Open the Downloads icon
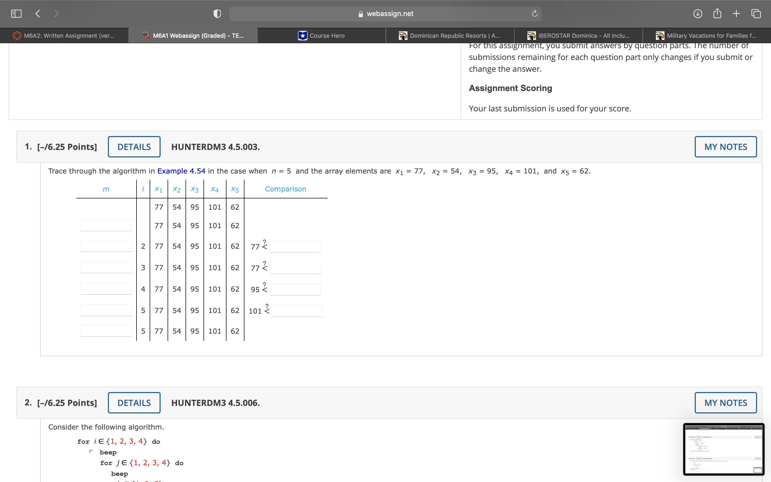The image size is (771, 482). pyautogui.click(x=697, y=14)
